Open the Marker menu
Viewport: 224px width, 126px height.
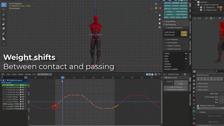click(x=21, y=74)
